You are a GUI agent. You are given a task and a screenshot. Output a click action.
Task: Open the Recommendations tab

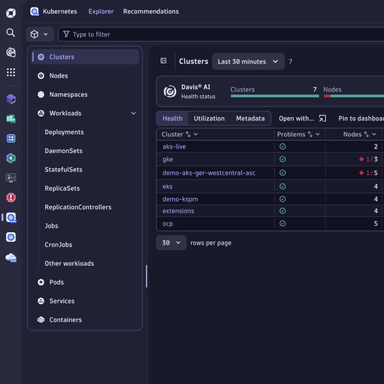(x=151, y=12)
